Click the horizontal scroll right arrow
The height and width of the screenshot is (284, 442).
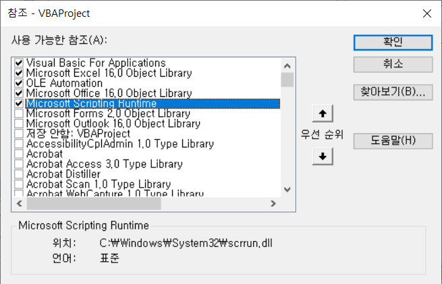click(273, 203)
